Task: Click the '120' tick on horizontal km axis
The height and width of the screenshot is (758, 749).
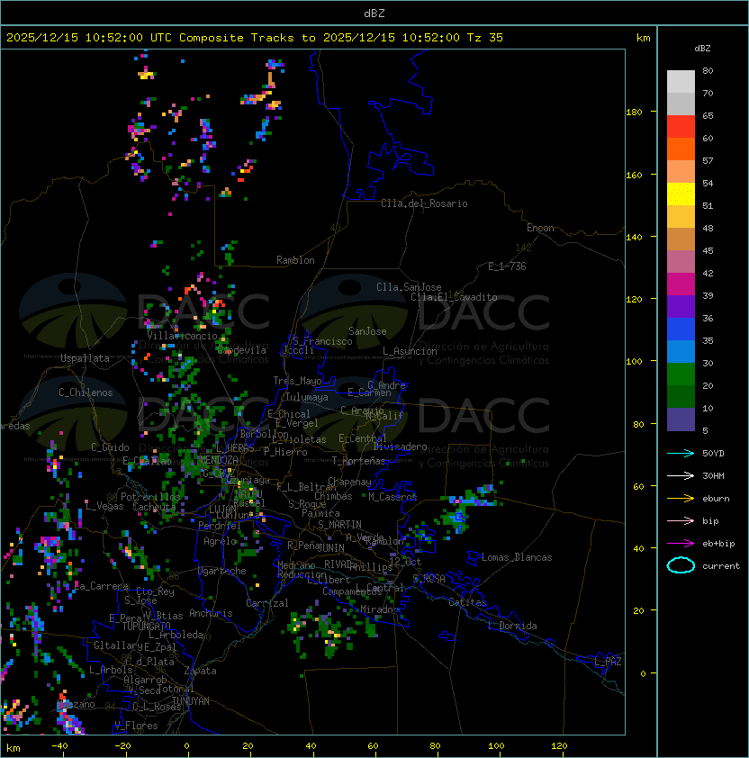Action: [x=559, y=746]
